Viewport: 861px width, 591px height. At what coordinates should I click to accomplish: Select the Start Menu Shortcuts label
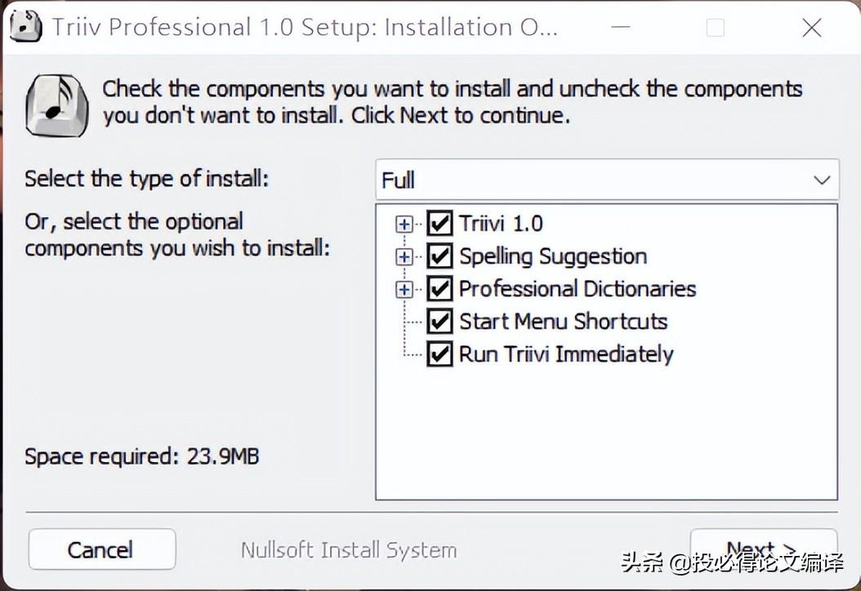pyautogui.click(x=563, y=322)
